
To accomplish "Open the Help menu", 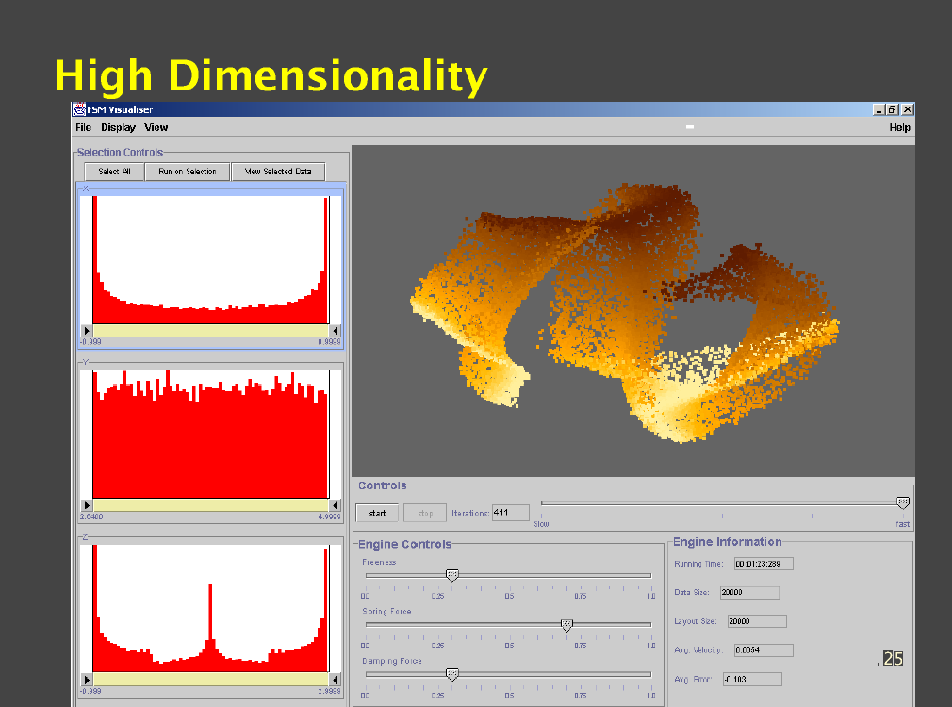I will click(x=899, y=127).
